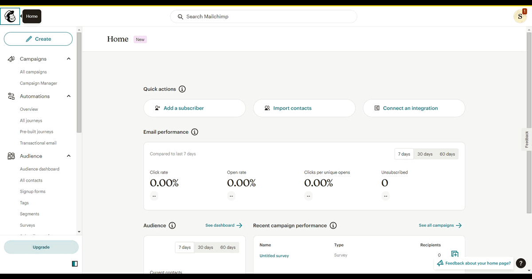Open All contacts in sidebar
Screen dimensions: 532x279
(31, 180)
